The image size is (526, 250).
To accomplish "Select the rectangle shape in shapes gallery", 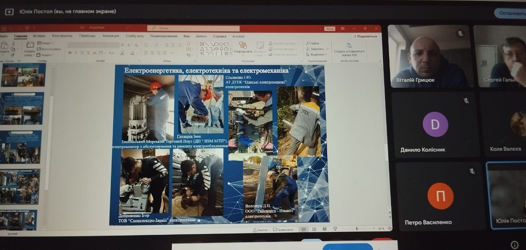I will point(216,44).
